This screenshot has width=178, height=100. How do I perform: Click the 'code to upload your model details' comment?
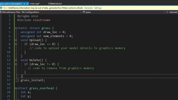point(77,48)
